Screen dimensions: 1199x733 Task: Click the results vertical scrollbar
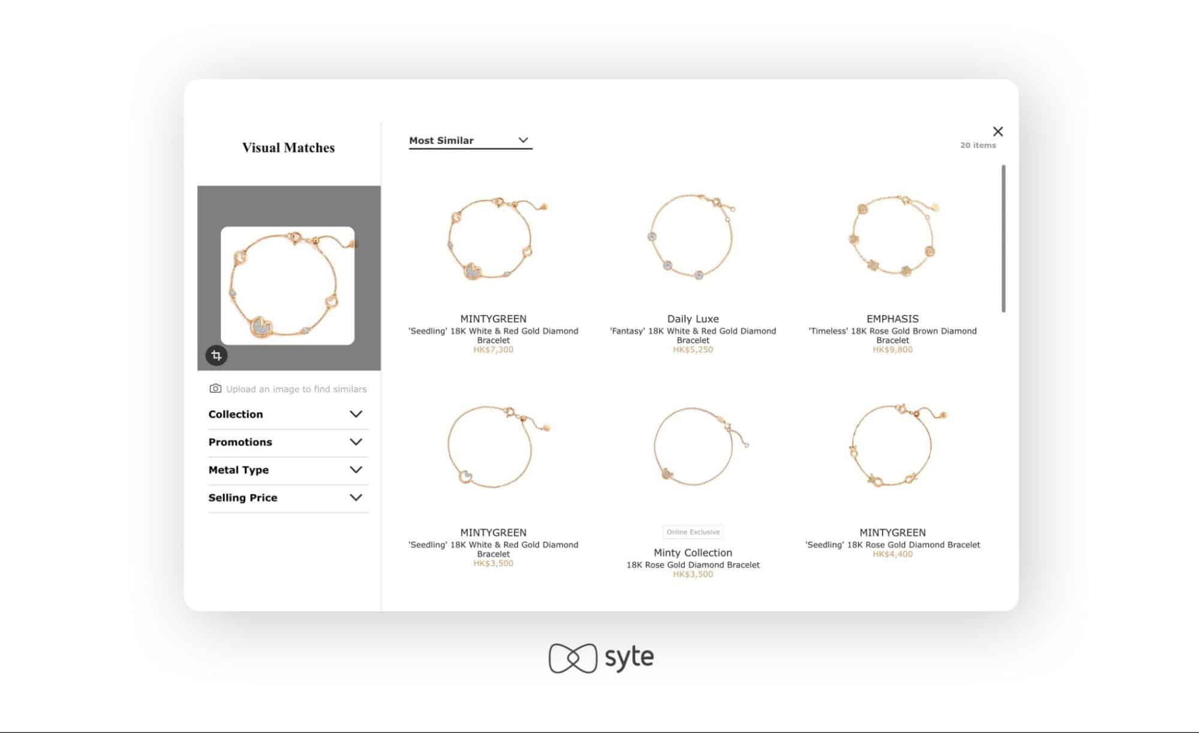(1003, 239)
